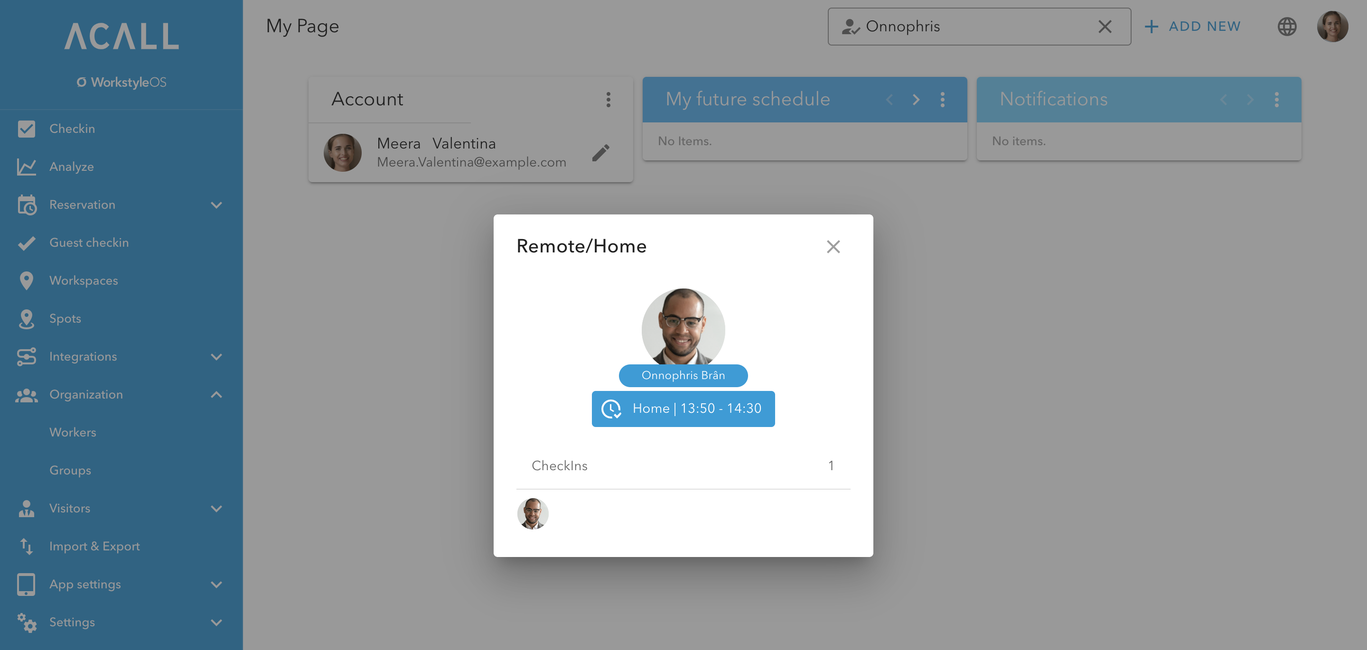Click Meera Valentina's account avatar
The width and height of the screenshot is (1367, 650).
[x=342, y=152]
